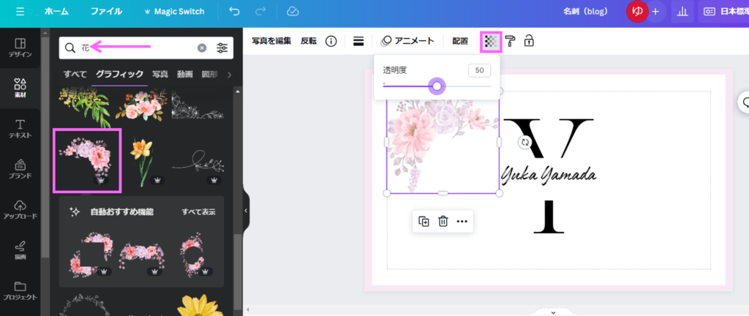Toggle the lock icon in toolbar
The width and height of the screenshot is (749, 316).
pos(528,42)
